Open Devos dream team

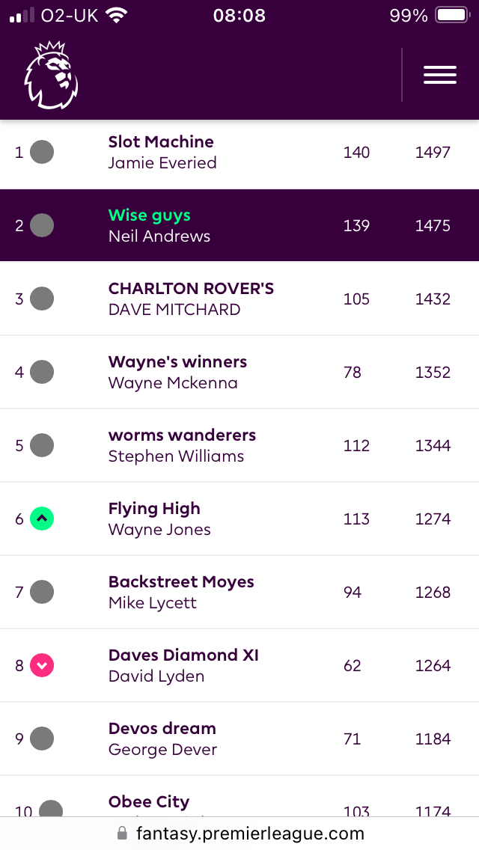(162, 728)
